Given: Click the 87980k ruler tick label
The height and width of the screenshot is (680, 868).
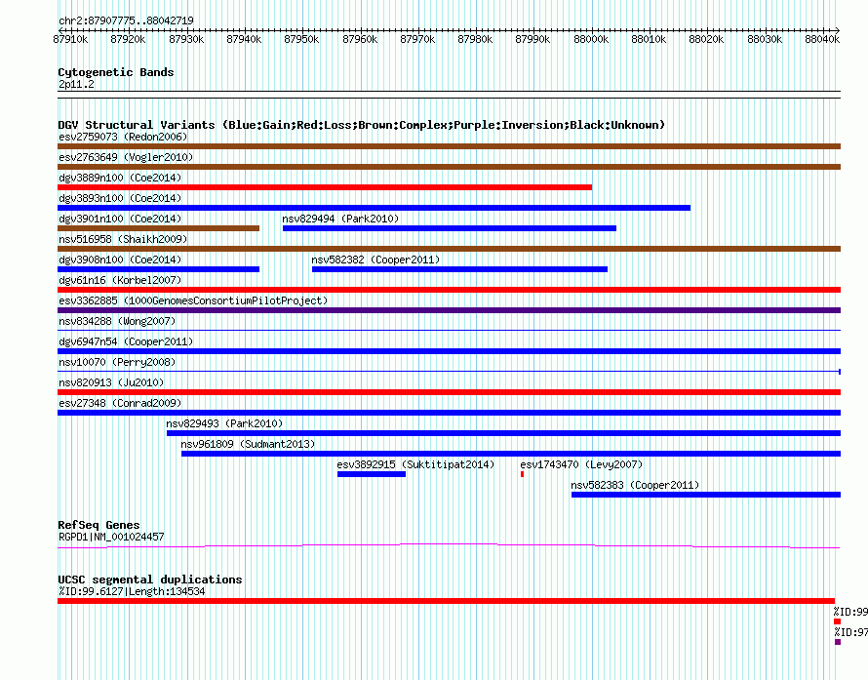Looking at the screenshot, I should coord(476,39).
